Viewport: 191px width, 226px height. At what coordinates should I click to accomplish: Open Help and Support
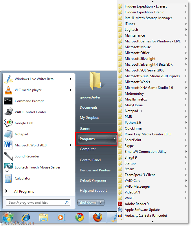(x=93, y=191)
